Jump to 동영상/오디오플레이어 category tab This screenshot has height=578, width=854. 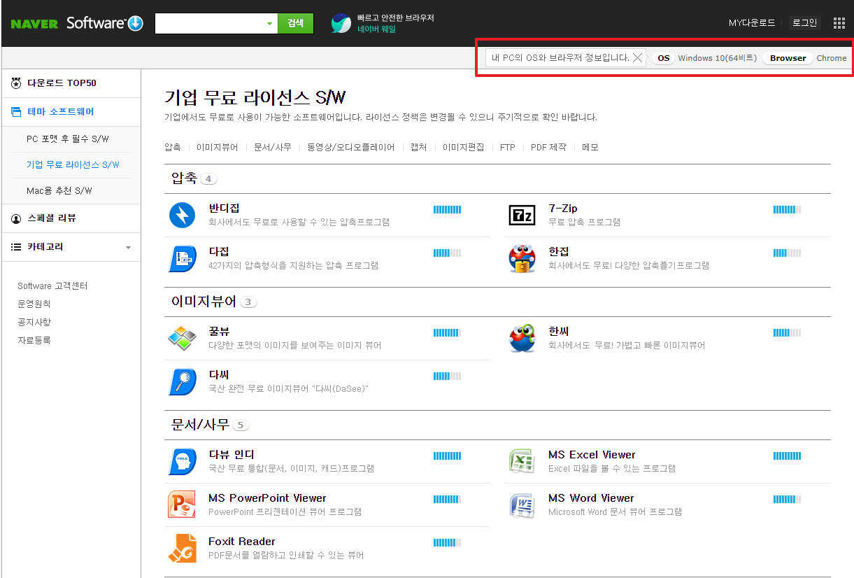pyautogui.click(x=351, y=148)
